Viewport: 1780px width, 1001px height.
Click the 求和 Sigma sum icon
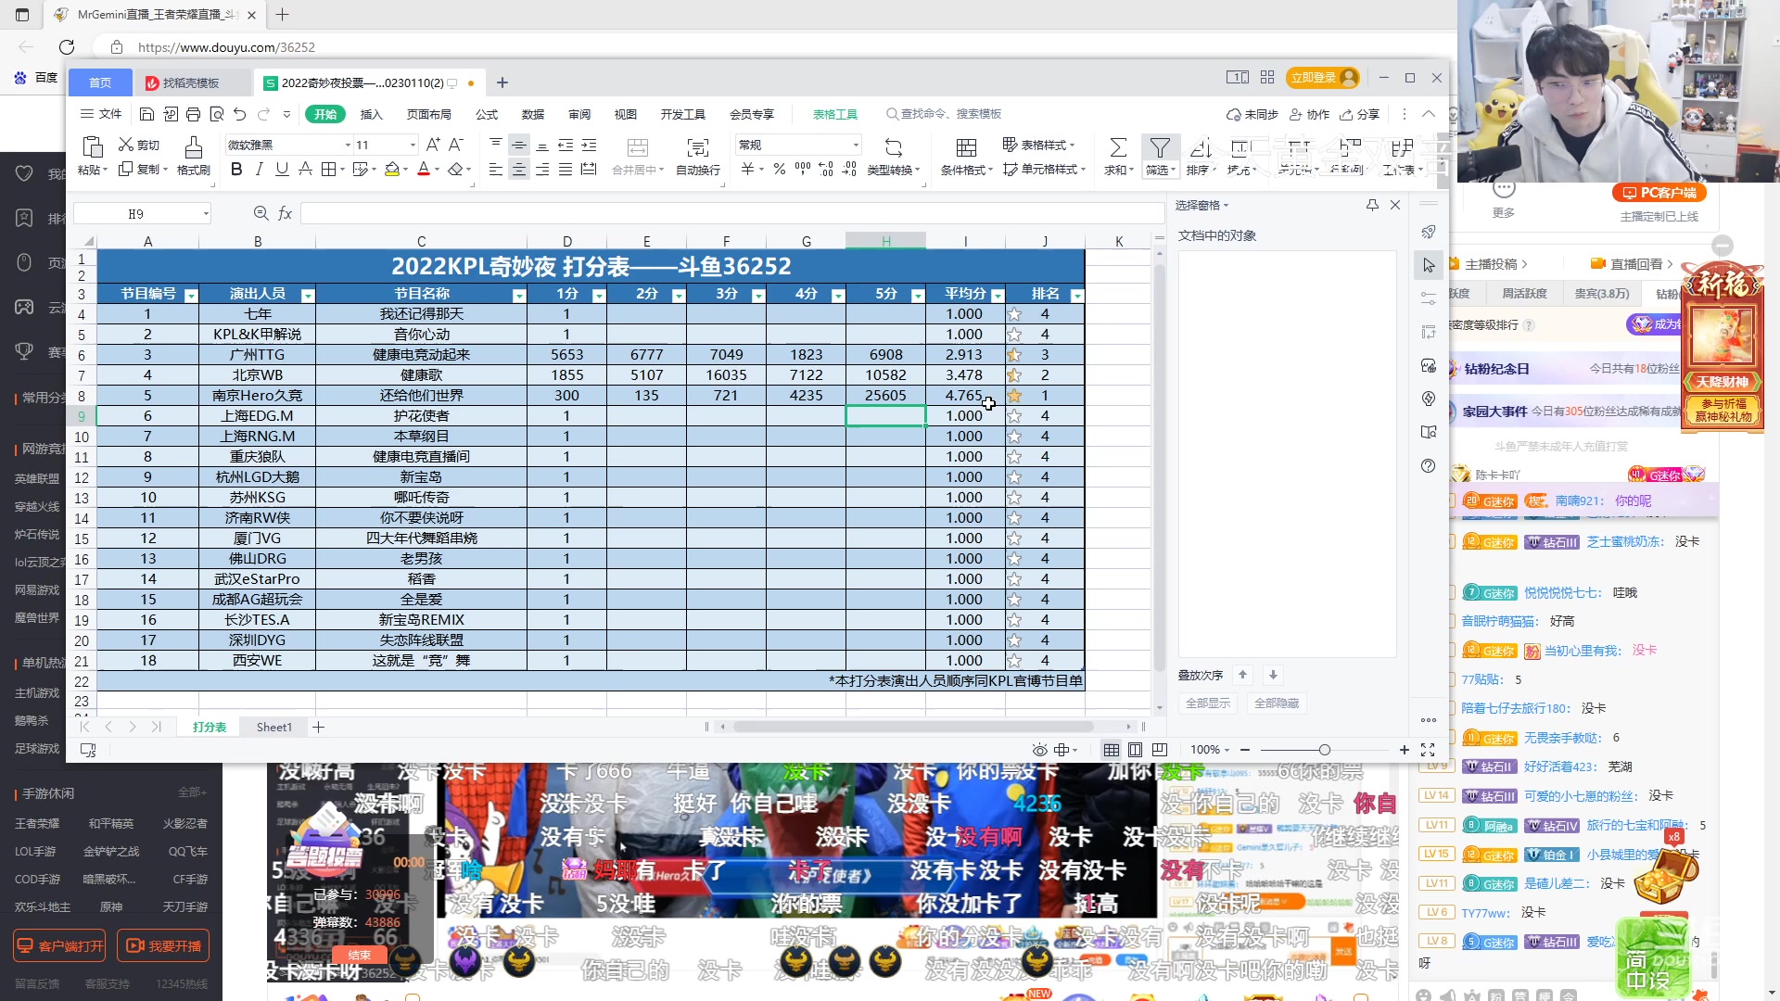1119,147
